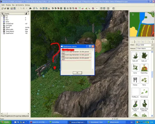This screenshot has height=124, width=155.
Task: Open the Grass objects filter dropdown
Action: click(152, 49)
